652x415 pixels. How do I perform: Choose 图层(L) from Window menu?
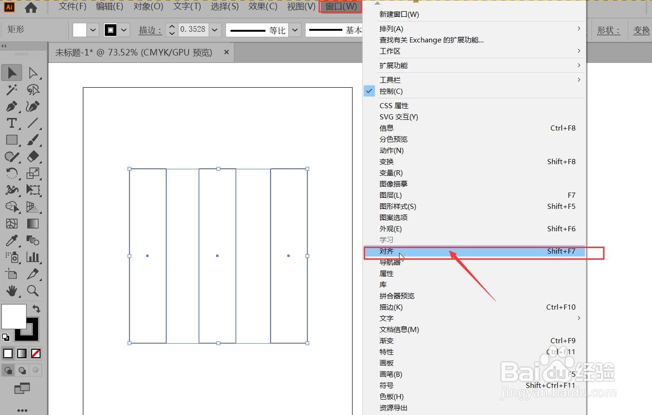coord(474,195)
